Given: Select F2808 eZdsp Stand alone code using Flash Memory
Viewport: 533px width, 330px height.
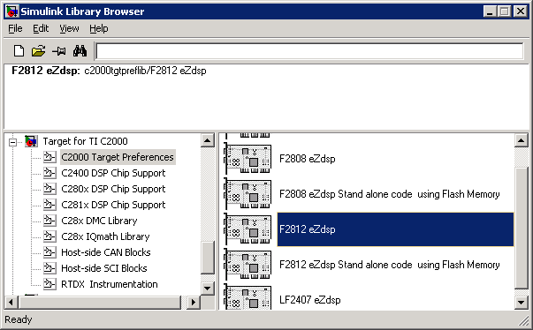Looking at the screenshot, I should tap(390, 194).
